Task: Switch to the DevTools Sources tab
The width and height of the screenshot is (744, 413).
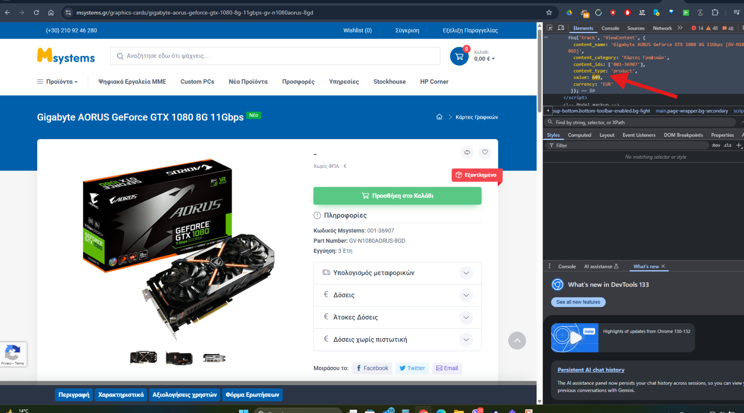Action: [x=636, y=28]
